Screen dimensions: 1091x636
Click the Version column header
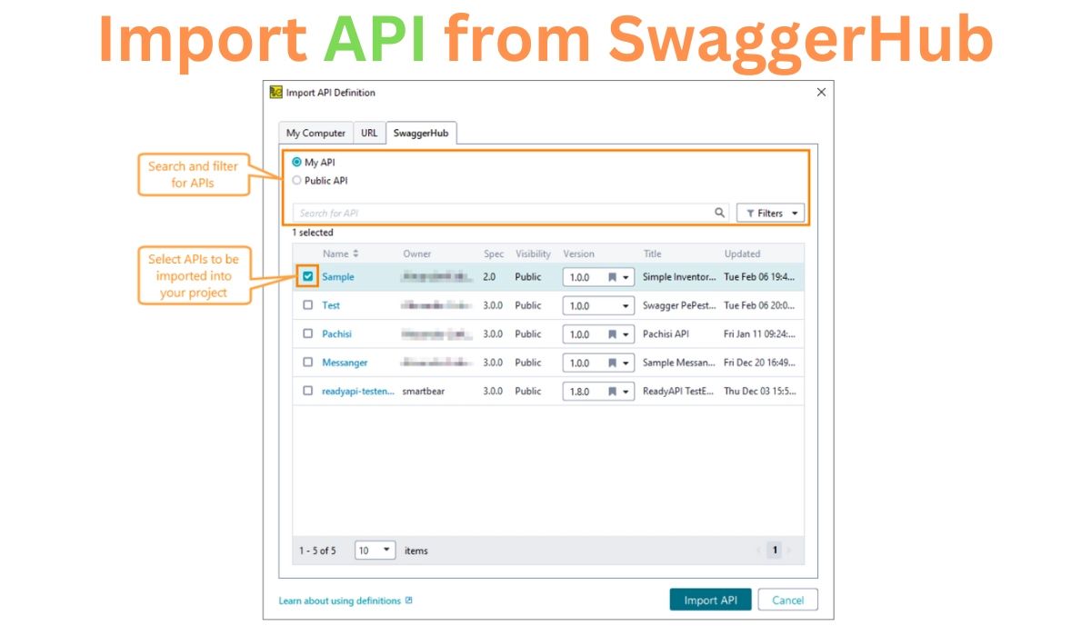(x=578, y=253)
